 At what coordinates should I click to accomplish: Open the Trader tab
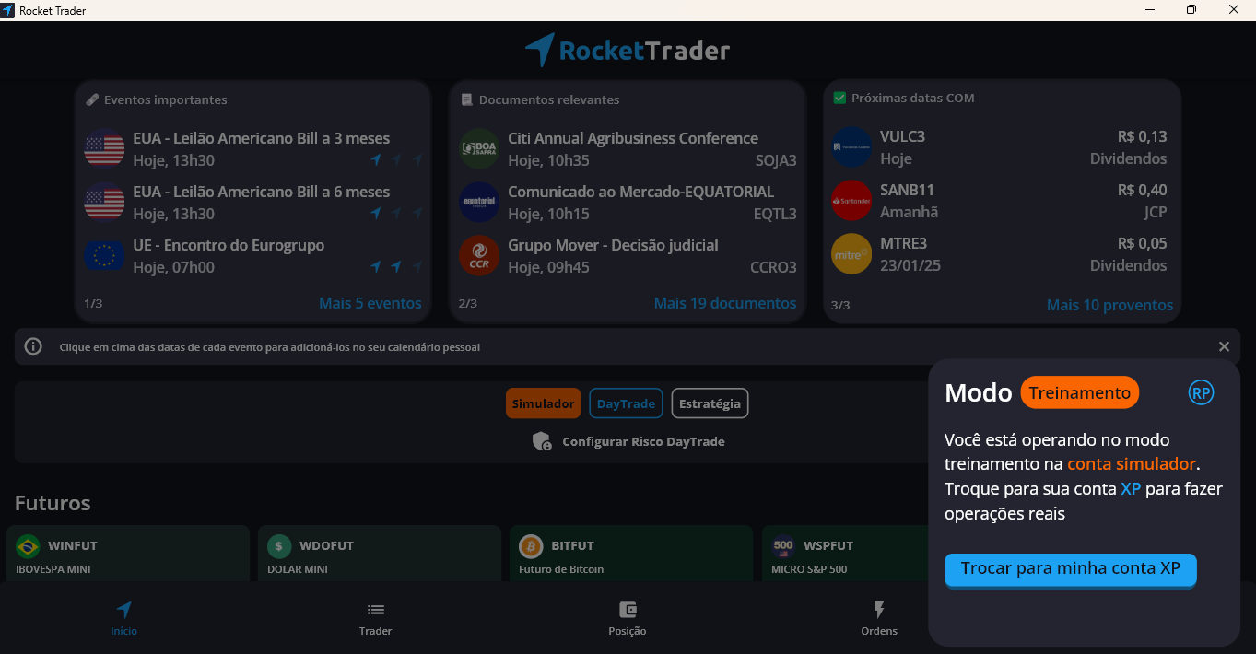(376, 618)
